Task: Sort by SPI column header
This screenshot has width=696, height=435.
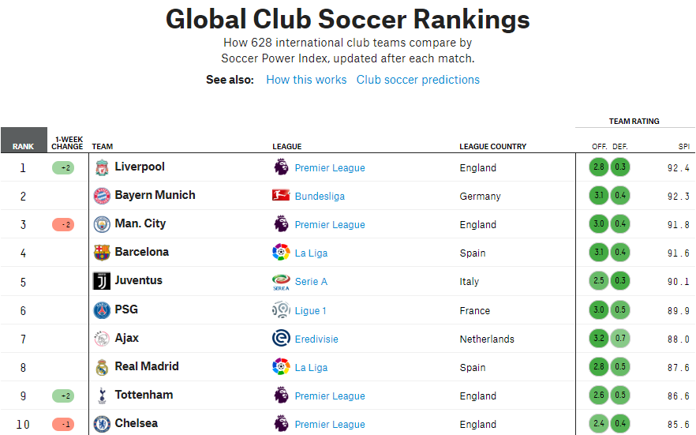Action: tap(683, 147)
